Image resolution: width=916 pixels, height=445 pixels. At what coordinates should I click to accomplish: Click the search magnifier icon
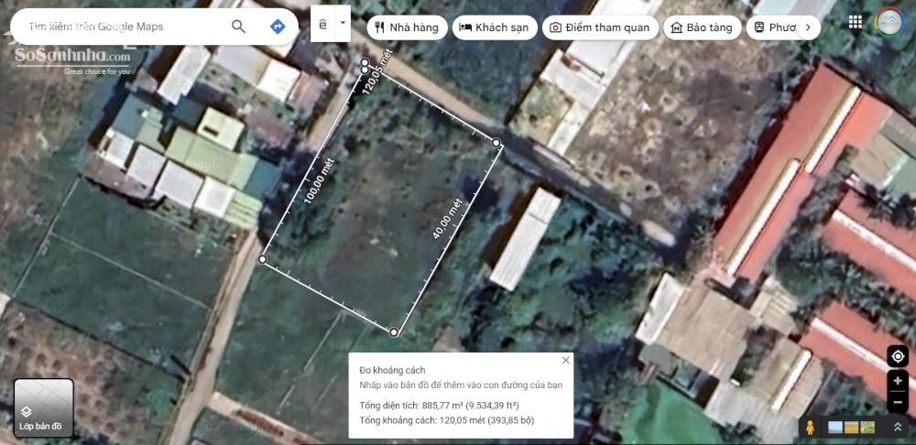tap(238, 27)
